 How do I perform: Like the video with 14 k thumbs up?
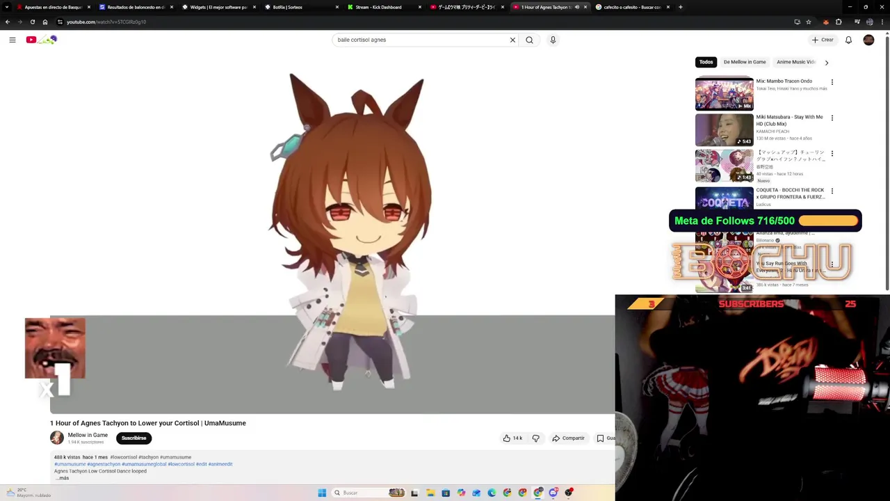pos(512,438)
